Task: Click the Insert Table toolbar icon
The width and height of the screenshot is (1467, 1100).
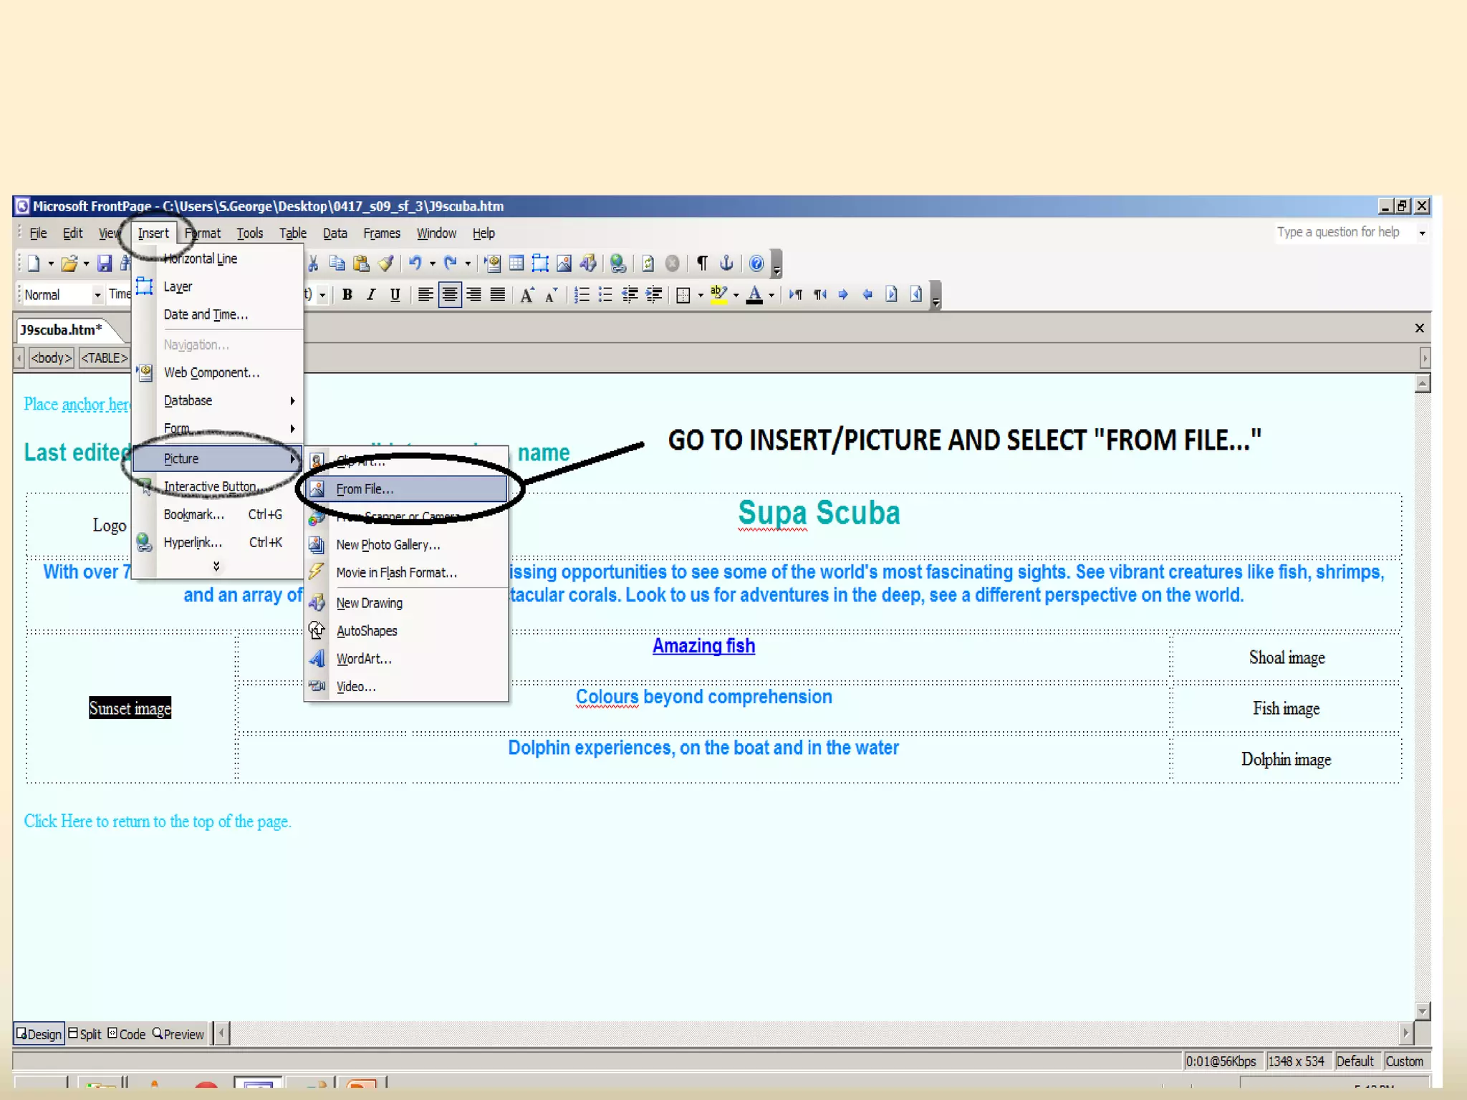Action: click(x=516, y=264)
